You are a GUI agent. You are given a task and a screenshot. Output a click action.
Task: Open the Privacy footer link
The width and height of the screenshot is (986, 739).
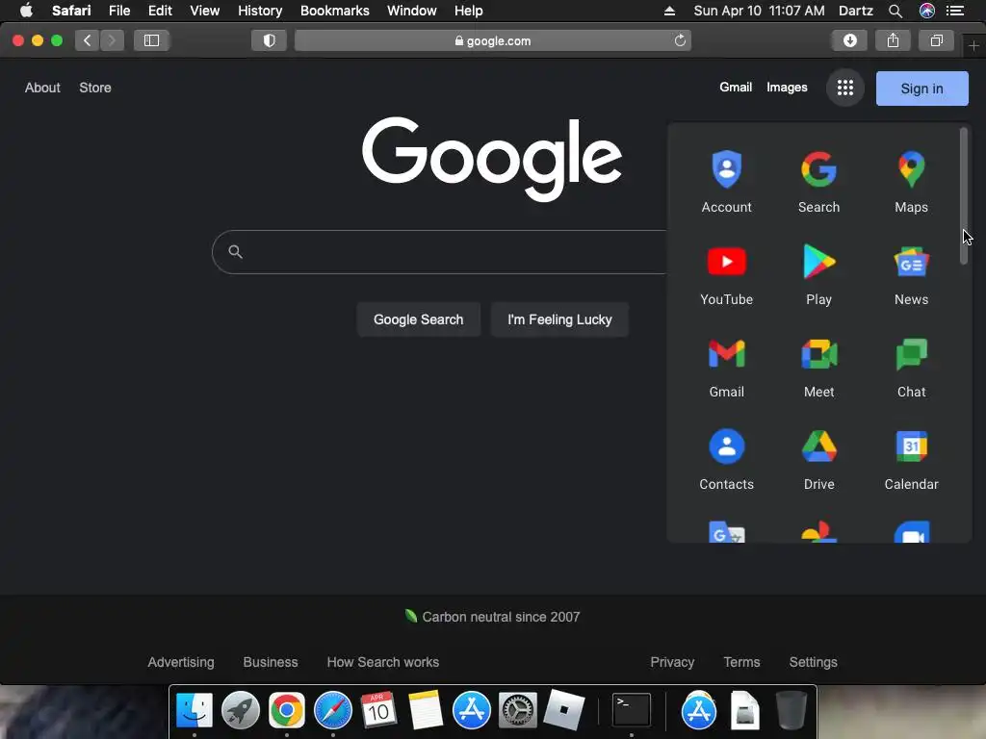pyautogui.click(x=672, y=662)
